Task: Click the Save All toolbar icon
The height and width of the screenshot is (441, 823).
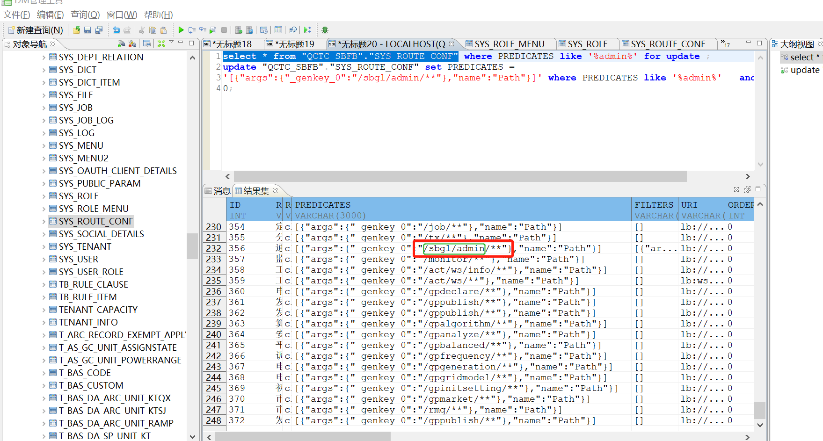Action: coord(99,30)
